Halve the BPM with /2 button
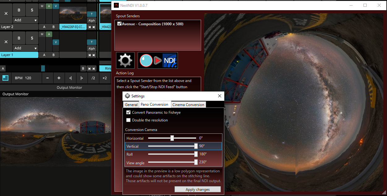The width and height of the screenshot is (387, 196). [93, 78]
